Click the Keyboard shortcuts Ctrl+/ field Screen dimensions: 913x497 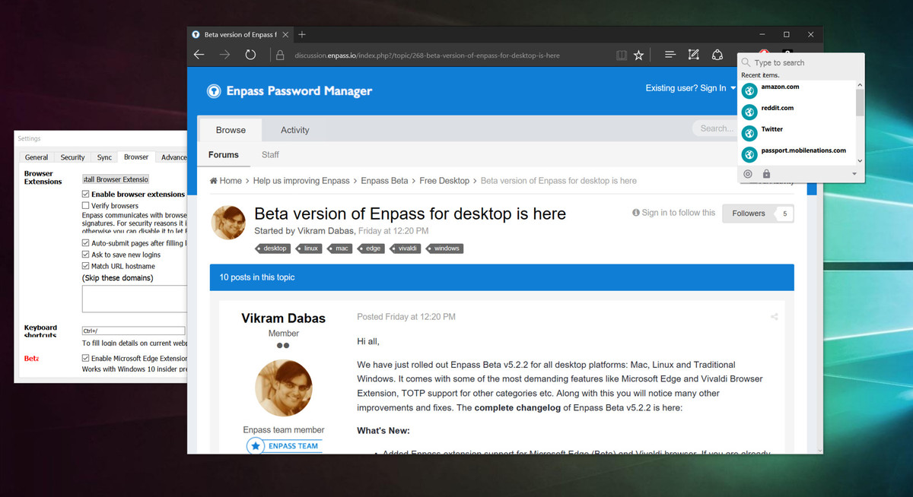[133, 331]
